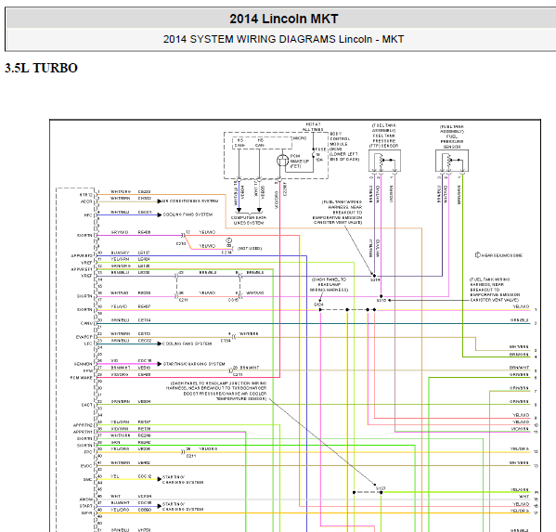Click 'STARTING/CHARGING SYSTEM' label next to YEL wire
Viewport: 556px width, 532px height.
click(x=183, y=479)
